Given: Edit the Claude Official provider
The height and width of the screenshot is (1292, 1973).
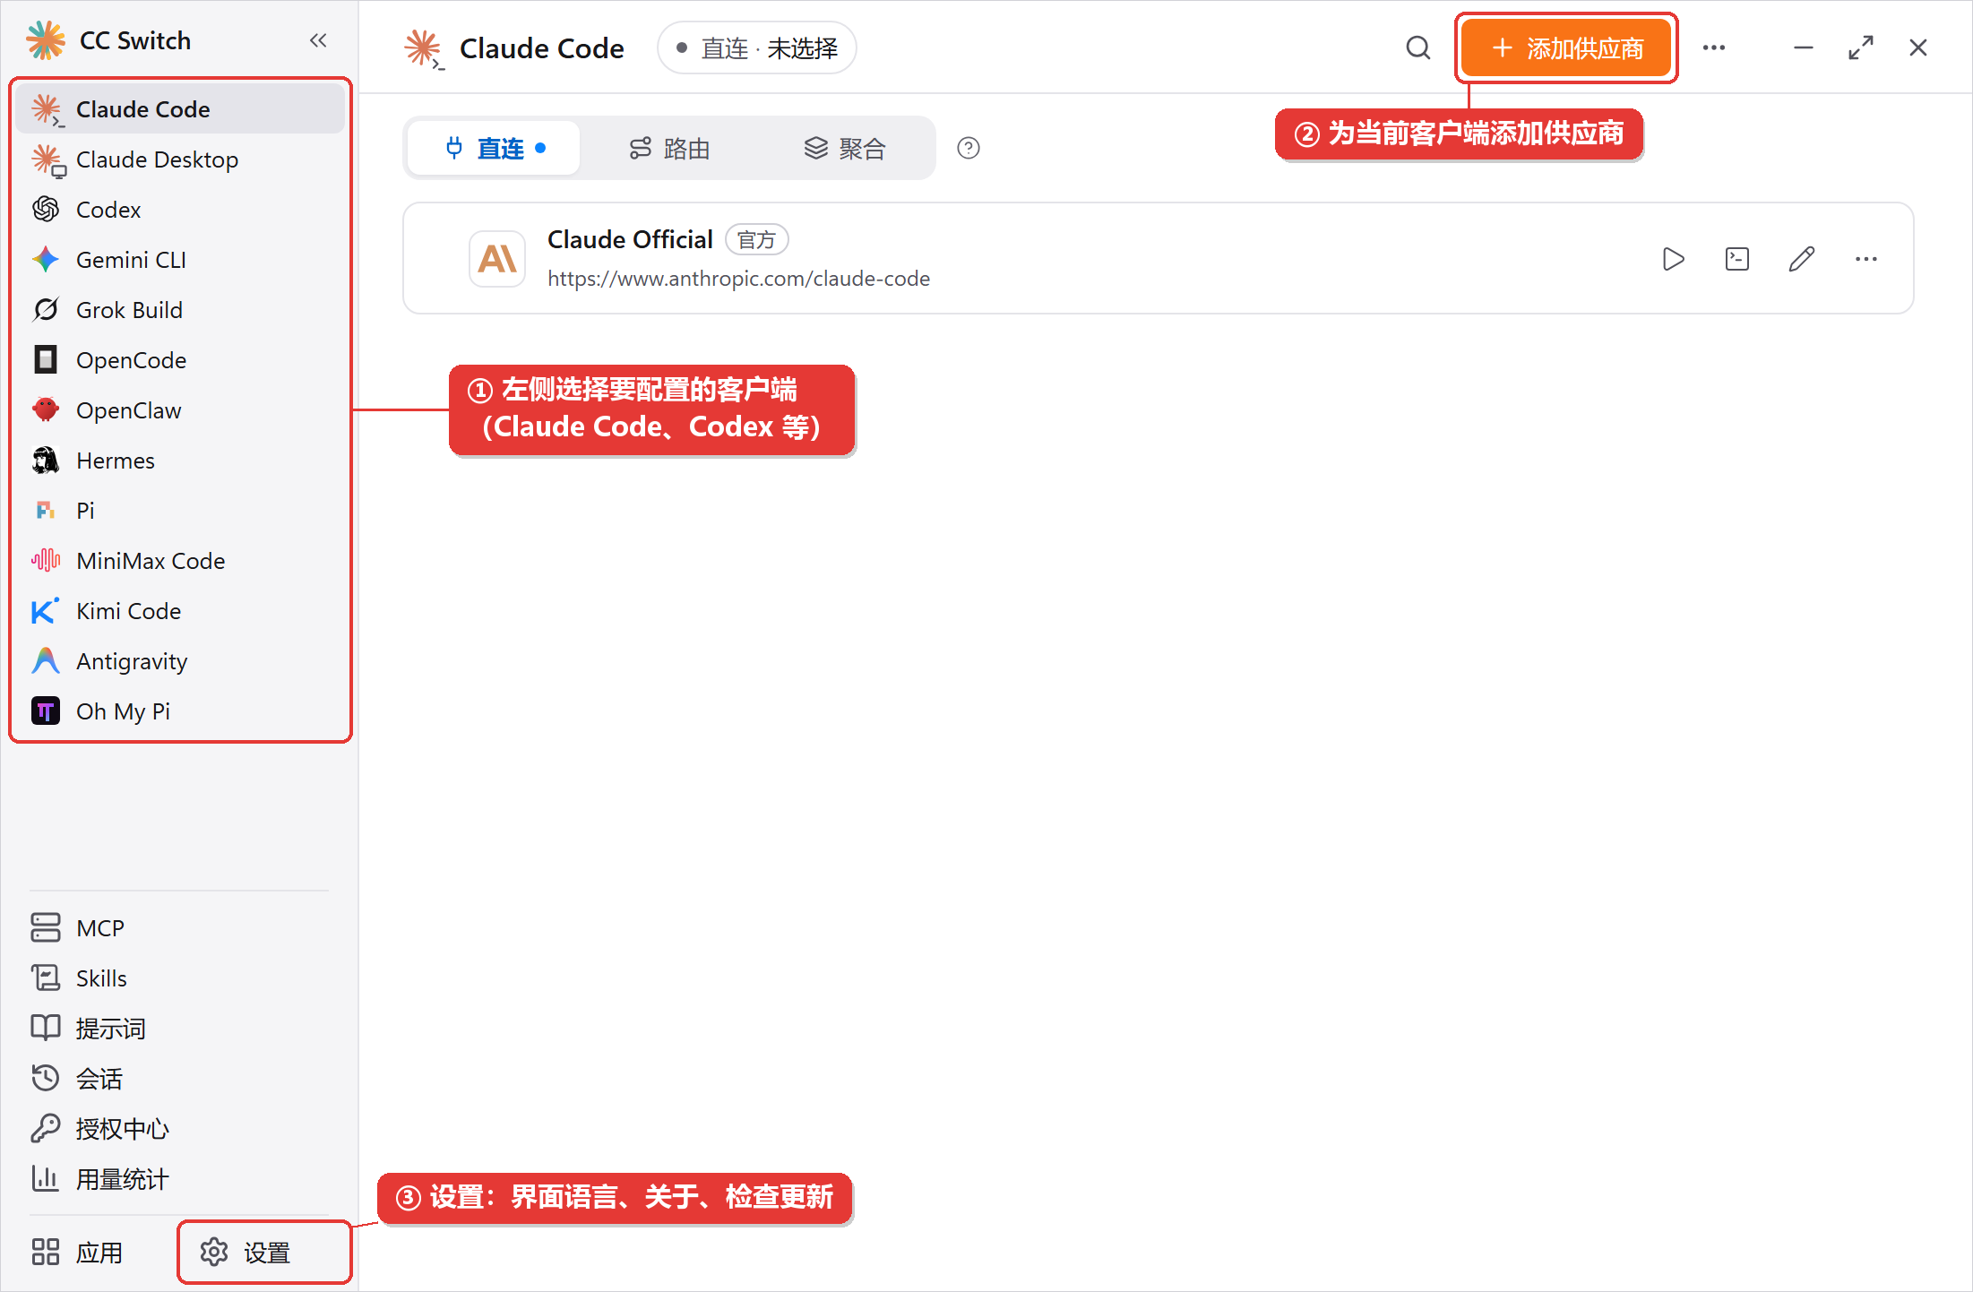Looking at the screenshot, I should [x=1802, y=259].
